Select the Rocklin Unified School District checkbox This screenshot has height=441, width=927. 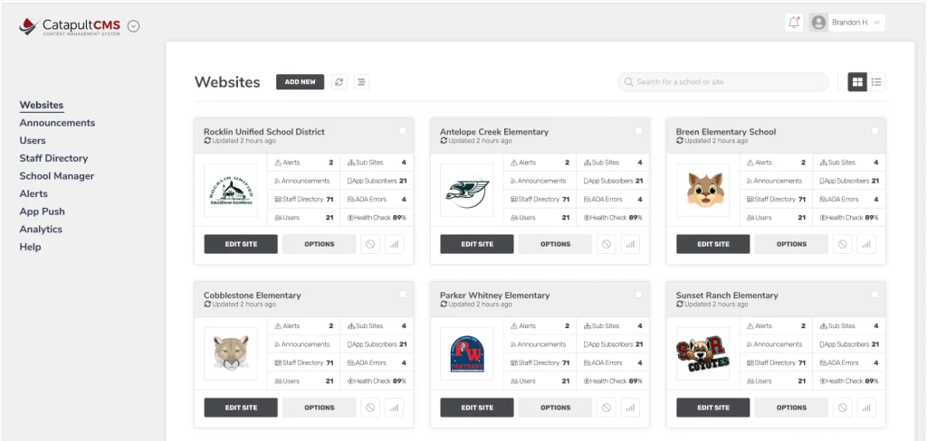click(x=403, y=131)
